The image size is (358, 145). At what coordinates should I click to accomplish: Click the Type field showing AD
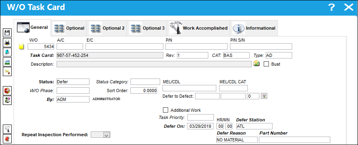coord(279,55)
